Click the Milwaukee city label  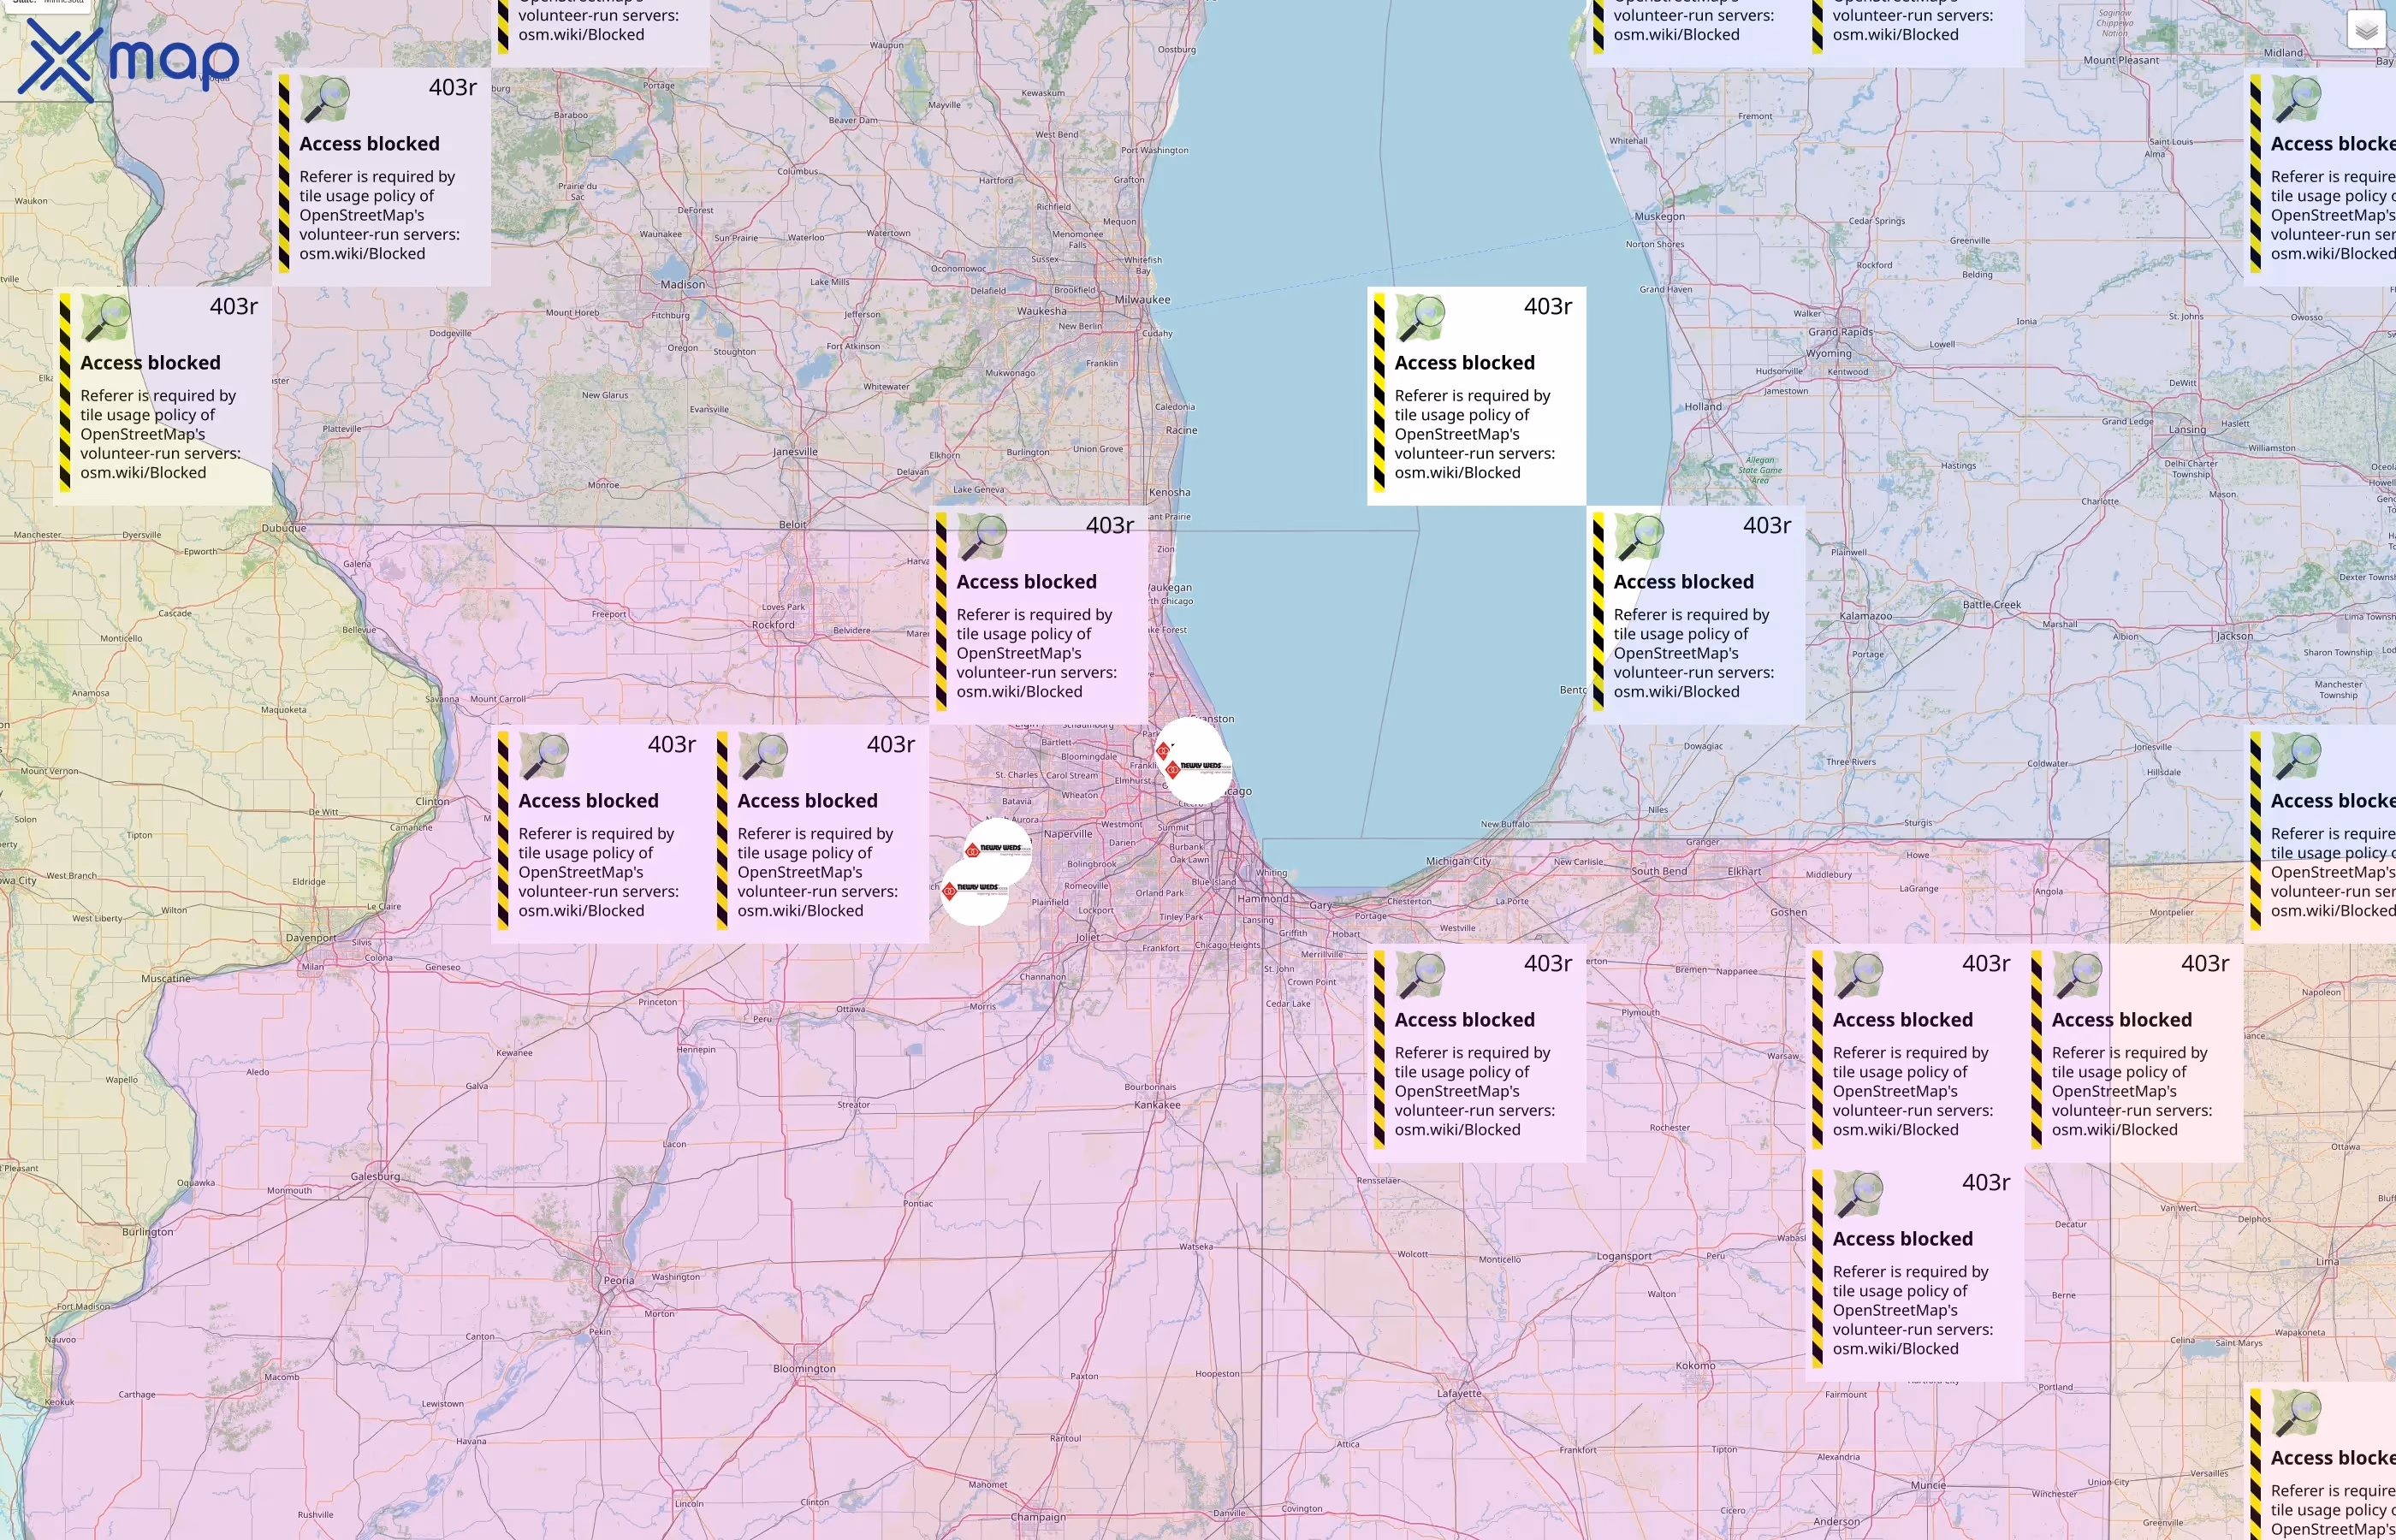click(x=1142, y=300)
